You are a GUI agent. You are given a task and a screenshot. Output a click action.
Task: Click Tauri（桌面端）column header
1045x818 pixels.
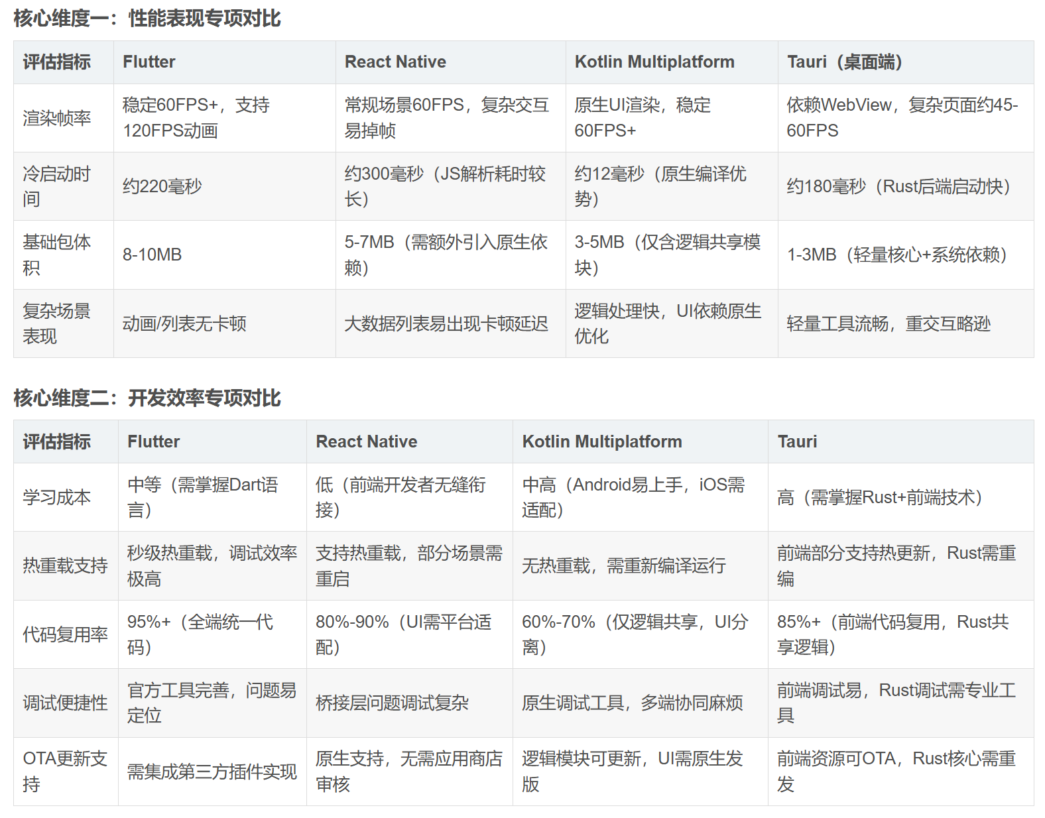905,62
